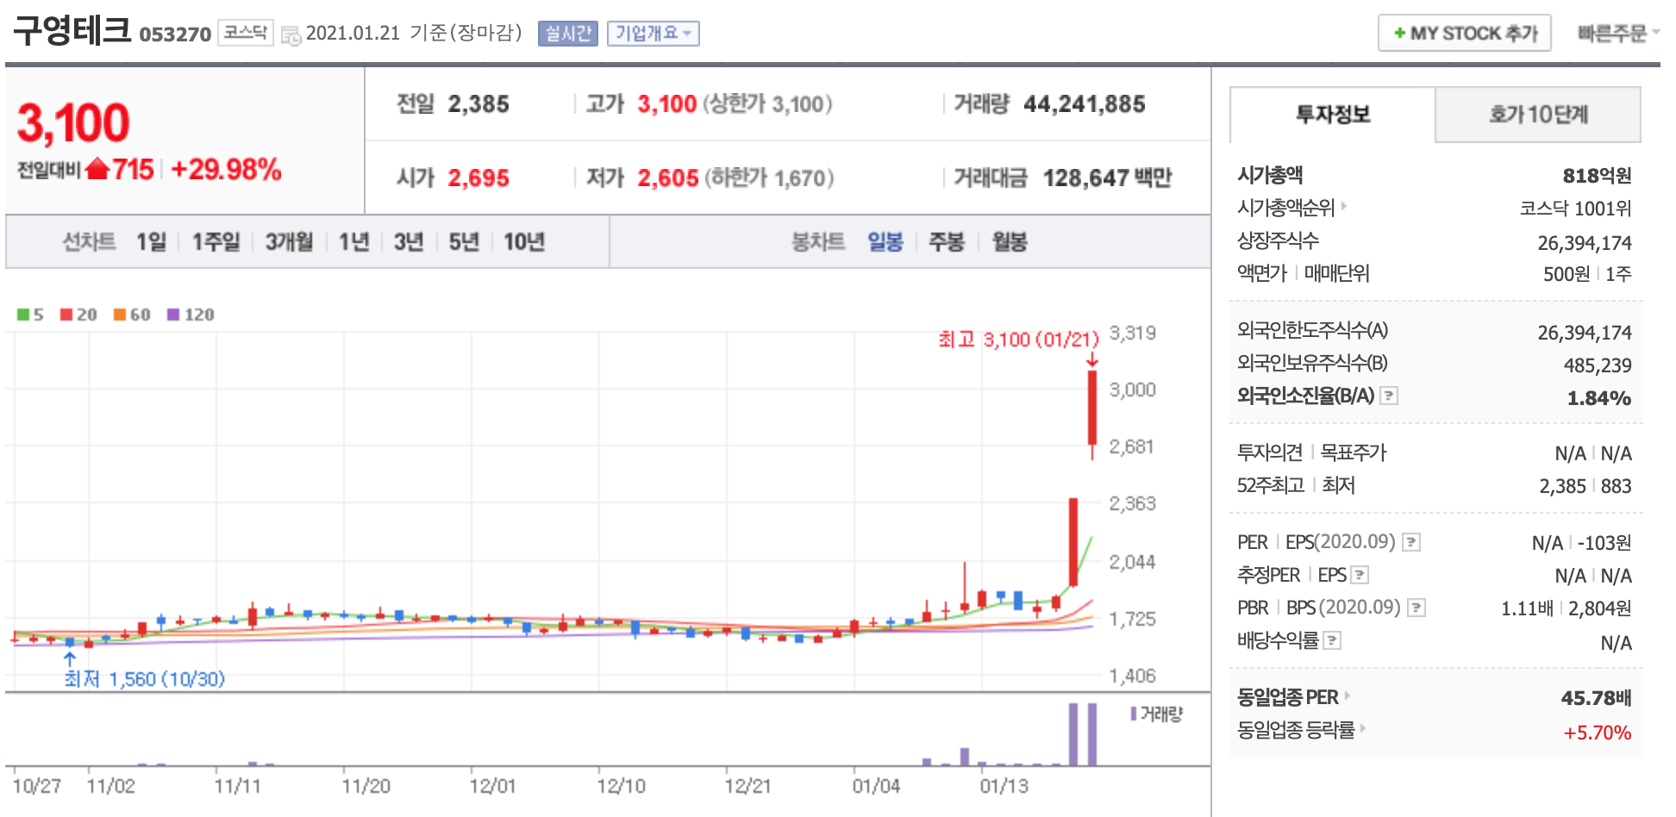Add stock with MY STOCK 추가
This screenshot has height=817, width=1676.
tap(1465, 34)
